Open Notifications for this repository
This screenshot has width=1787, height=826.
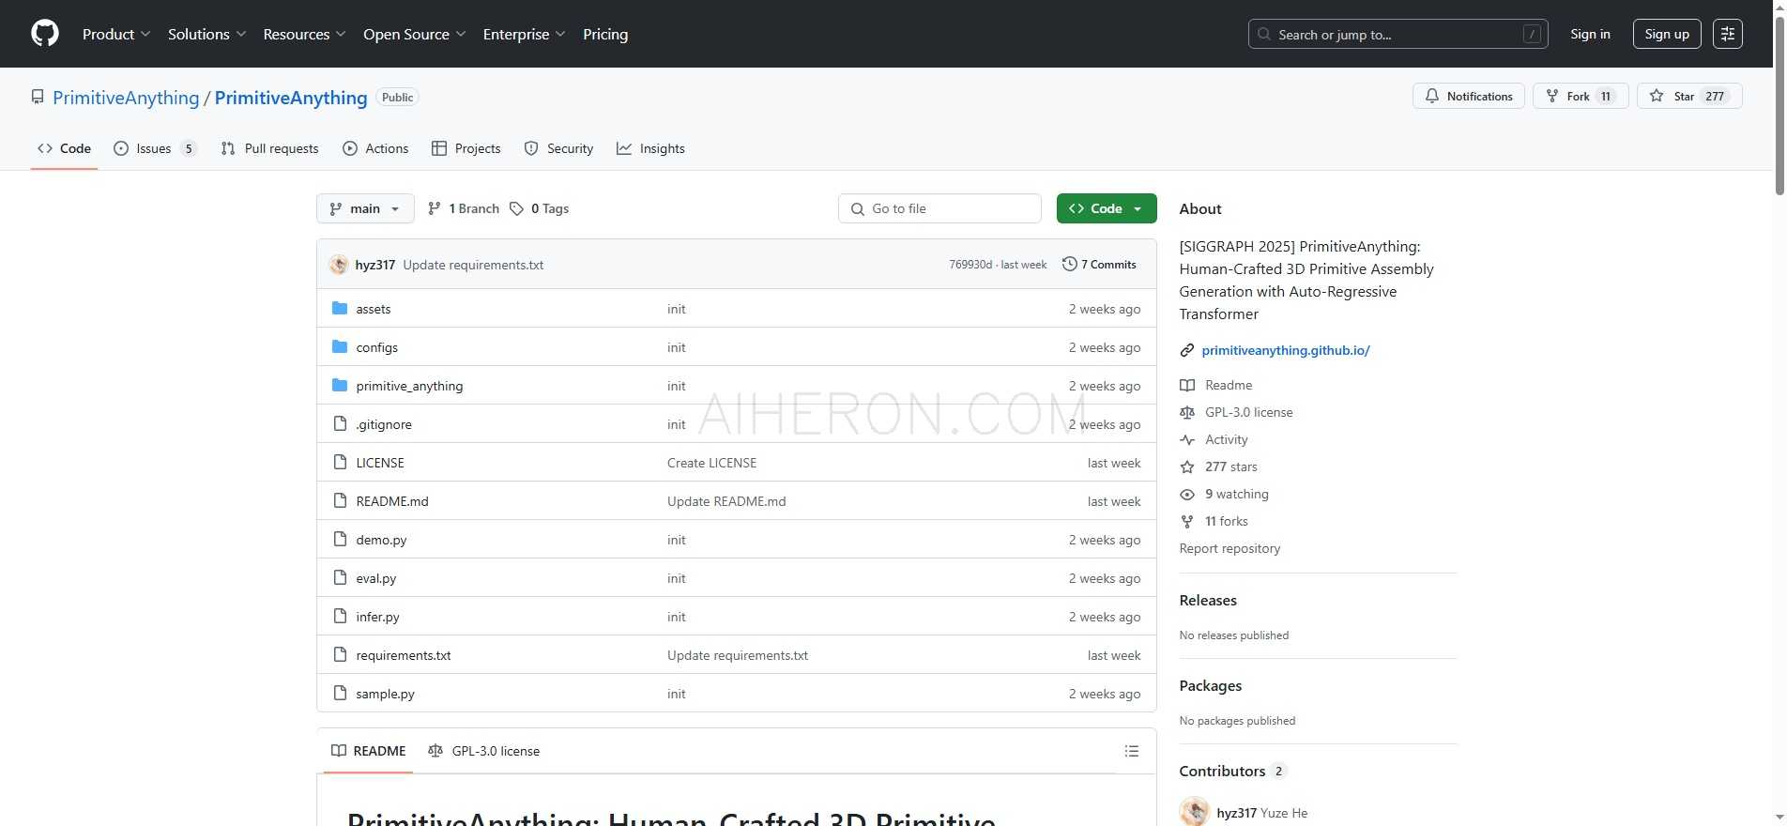pos(1468,96)
